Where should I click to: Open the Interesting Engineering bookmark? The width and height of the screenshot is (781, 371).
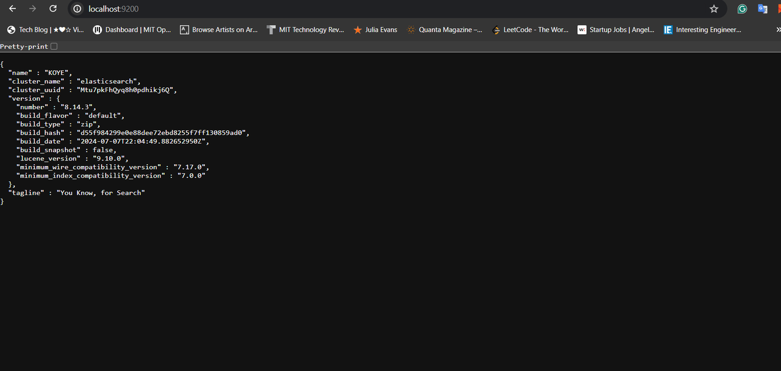click(702, 29)
